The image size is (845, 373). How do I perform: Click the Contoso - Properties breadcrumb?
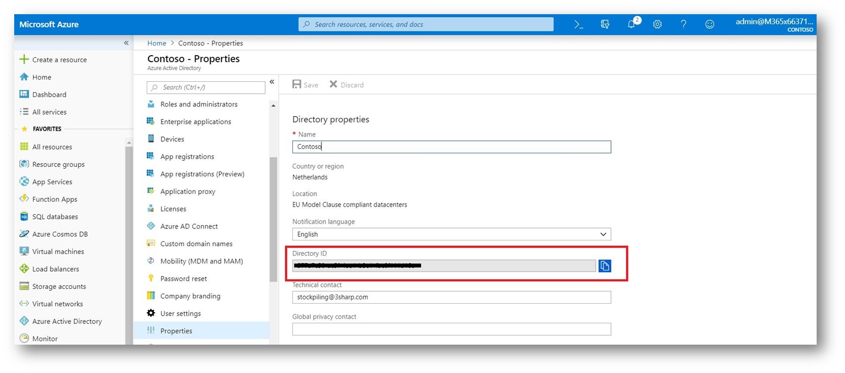(x=211, y=43)
